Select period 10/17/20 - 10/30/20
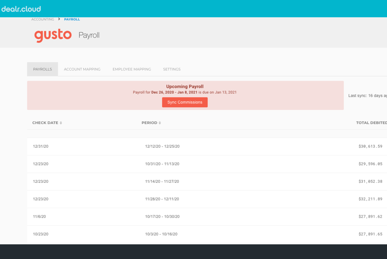The width and height of the screenshot is (387, 259). pos(162,216)
